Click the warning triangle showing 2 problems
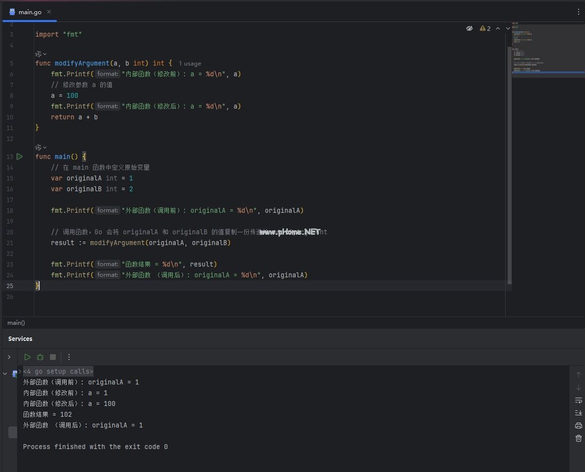Screen dimensions: 585x472 click(485, 28)
